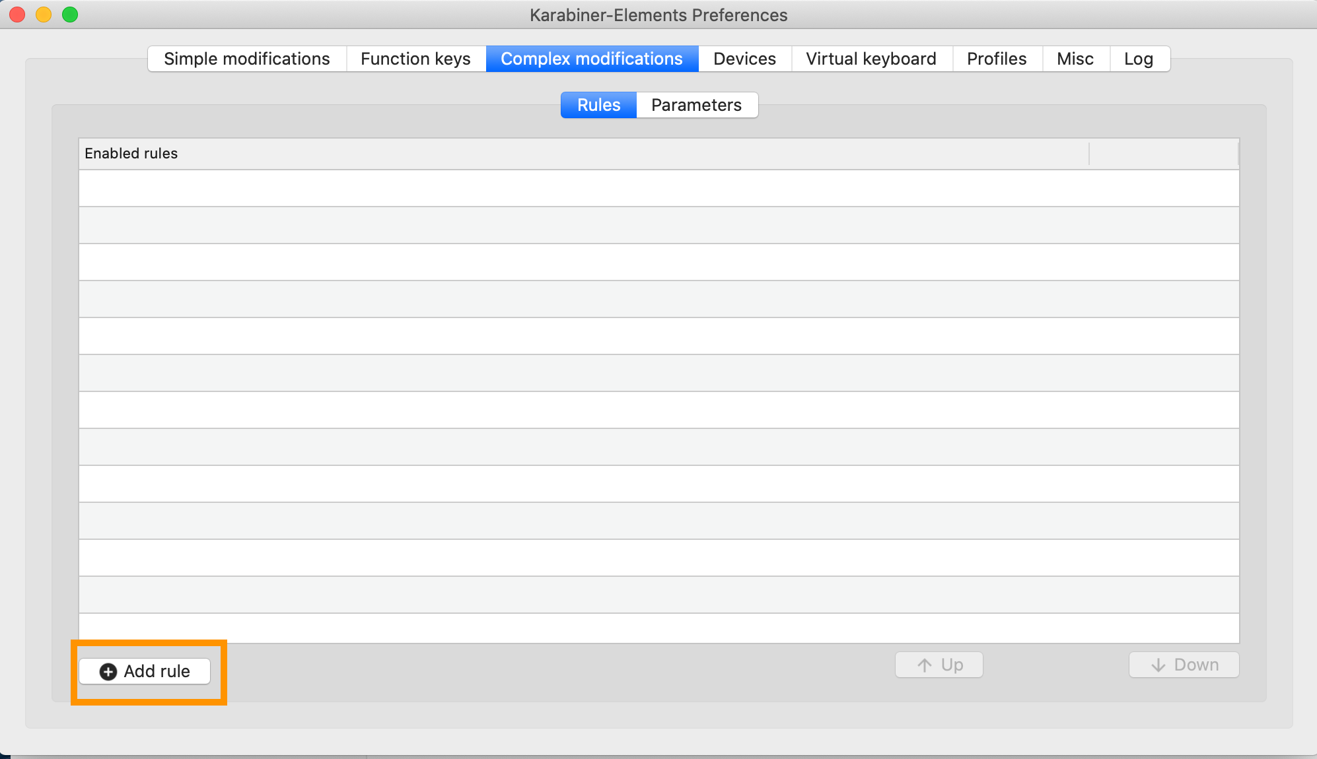Select the Complex modifications tab
1317x759 pixels.
coord(592,59)
